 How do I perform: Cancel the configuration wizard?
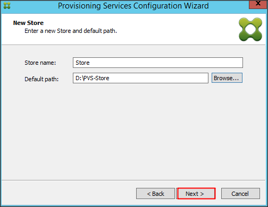point(240,194)
